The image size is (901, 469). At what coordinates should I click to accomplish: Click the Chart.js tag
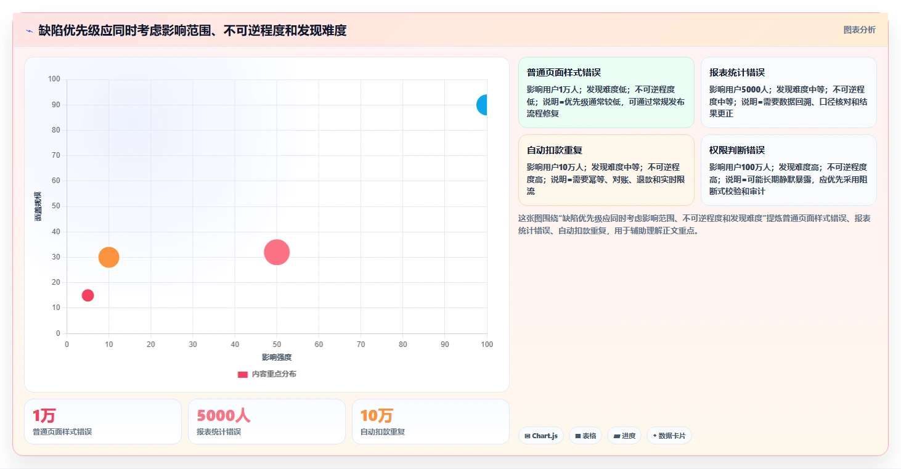541,436
